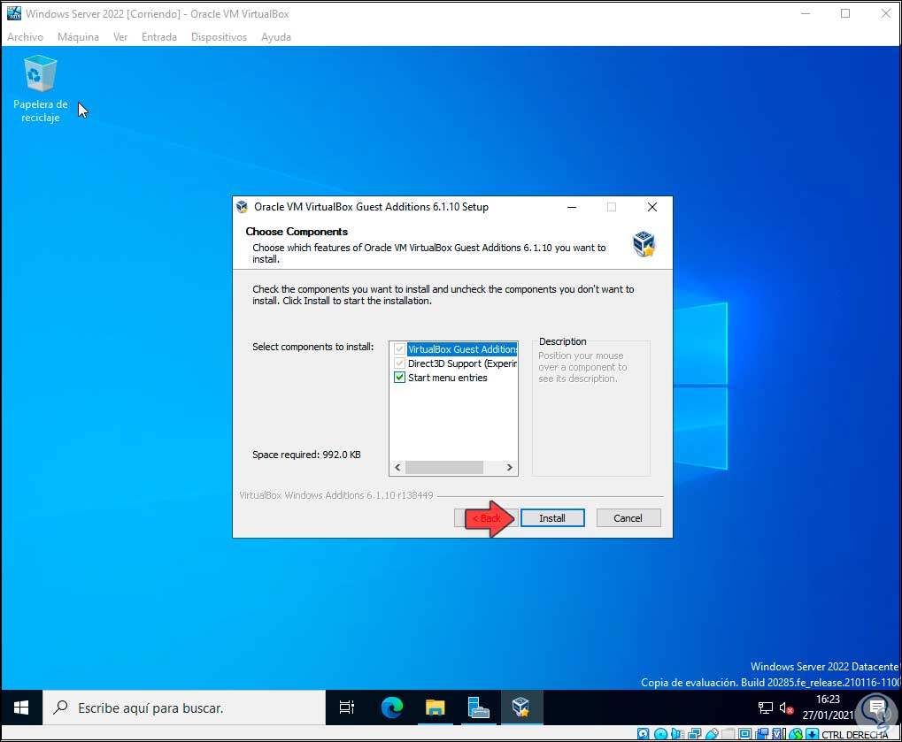Click VirtualBox USB devices status icon
902x742 pixels.
(713, 734)
